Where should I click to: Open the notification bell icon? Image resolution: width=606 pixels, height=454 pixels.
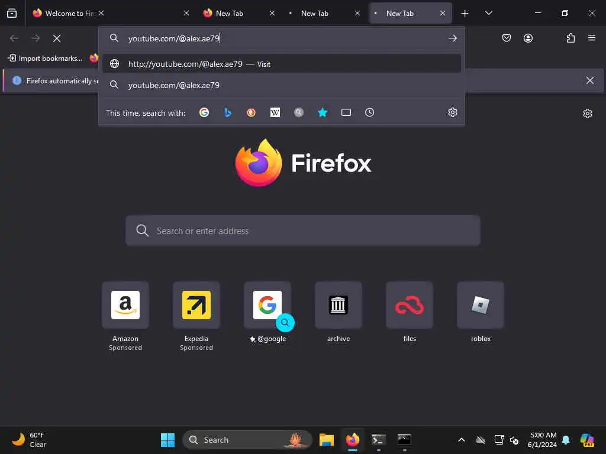[566, 440]
